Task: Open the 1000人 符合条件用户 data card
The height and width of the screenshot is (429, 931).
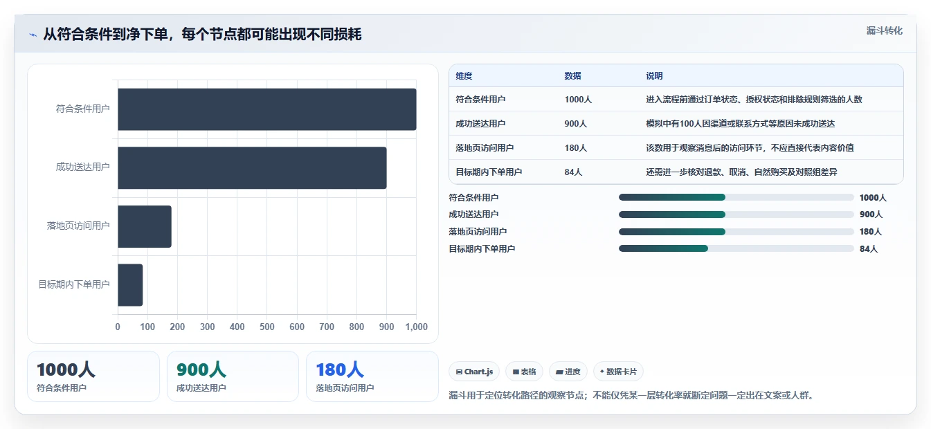Action: 93,376
